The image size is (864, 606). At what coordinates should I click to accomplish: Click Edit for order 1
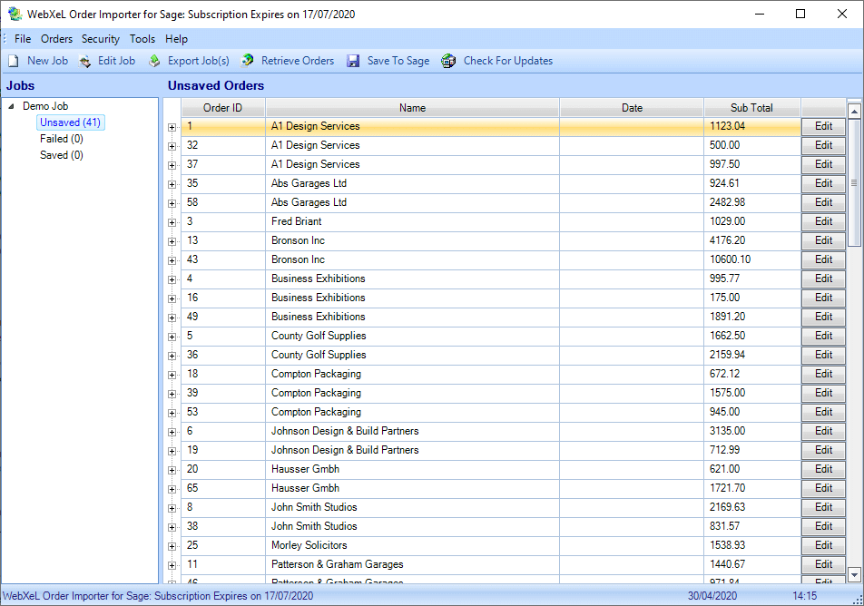click(x=823, y=126)
